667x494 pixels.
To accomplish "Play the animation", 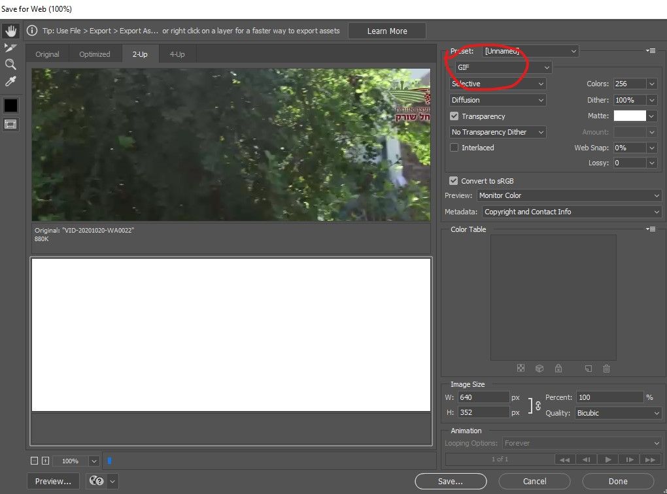I will (608, 459).
